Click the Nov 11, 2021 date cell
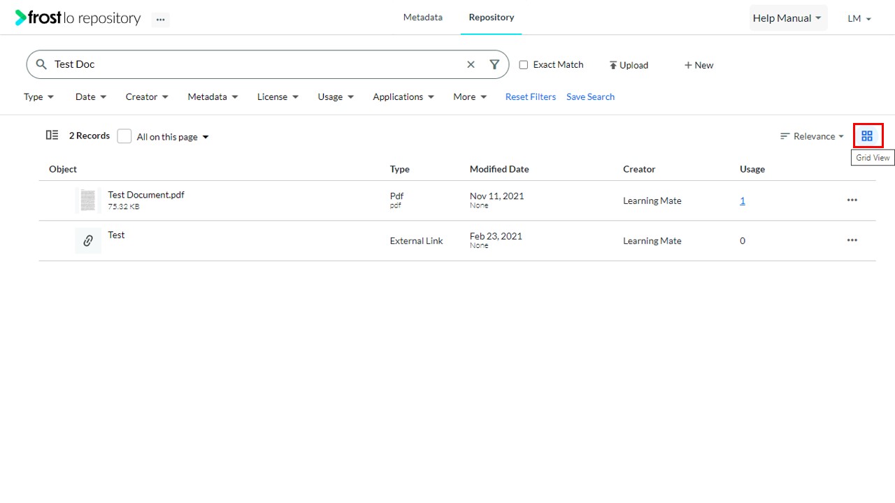Viewport: 895px width, 503px height. click(x=496, y=196)
